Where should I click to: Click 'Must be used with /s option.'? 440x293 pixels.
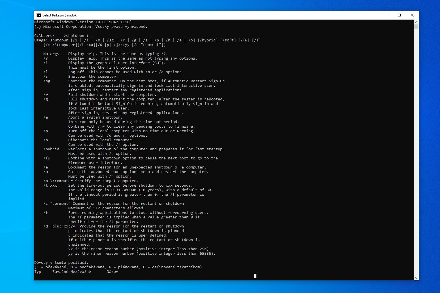[x=100, y=154]
